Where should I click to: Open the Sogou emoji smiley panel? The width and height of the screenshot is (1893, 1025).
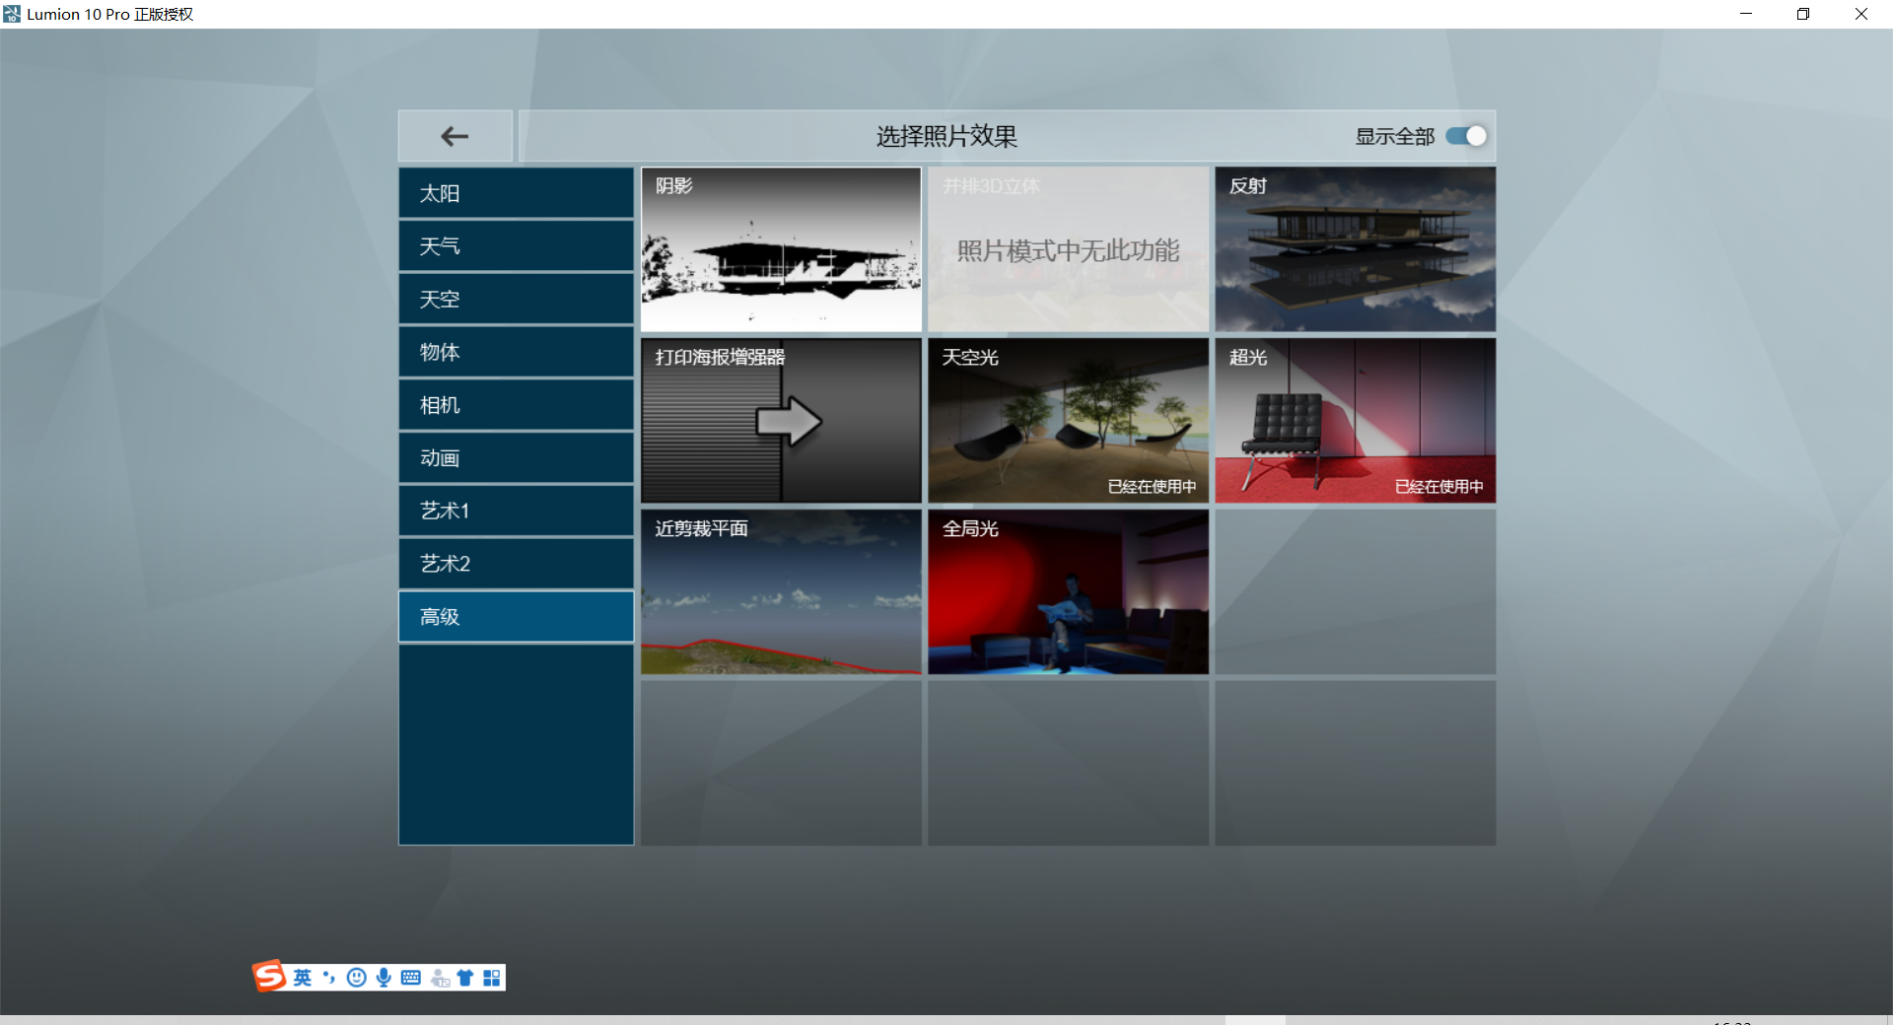pos(357,978)
